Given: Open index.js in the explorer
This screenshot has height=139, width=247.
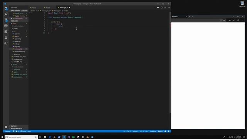Looking at the screenshot, I should click(x=17, y=44).
